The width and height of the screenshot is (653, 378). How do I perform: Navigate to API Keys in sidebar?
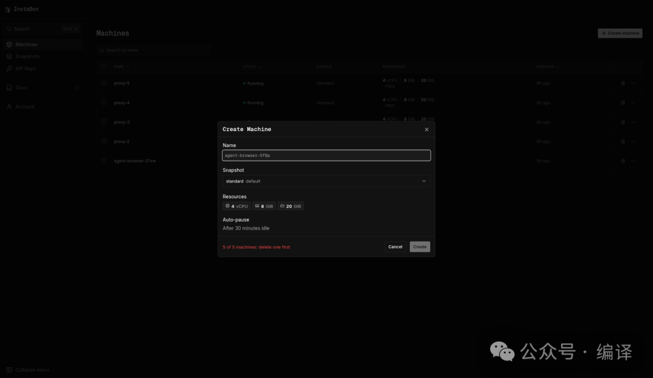click(42, 69)
